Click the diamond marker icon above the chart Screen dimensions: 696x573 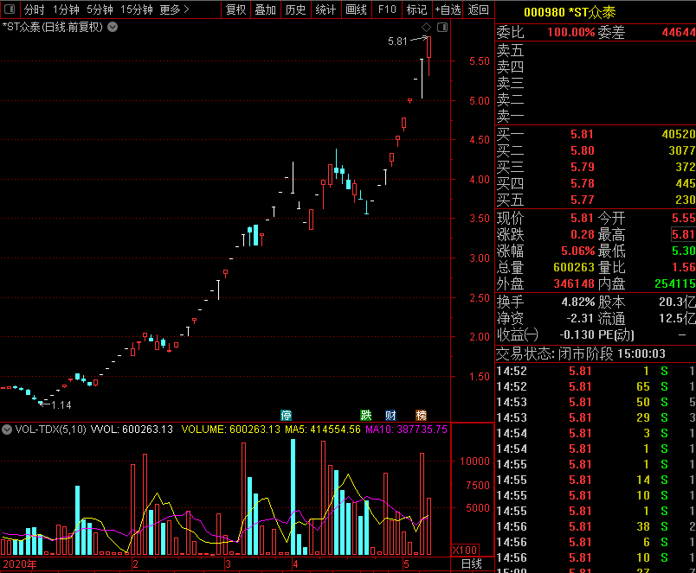tap(426, 28)
